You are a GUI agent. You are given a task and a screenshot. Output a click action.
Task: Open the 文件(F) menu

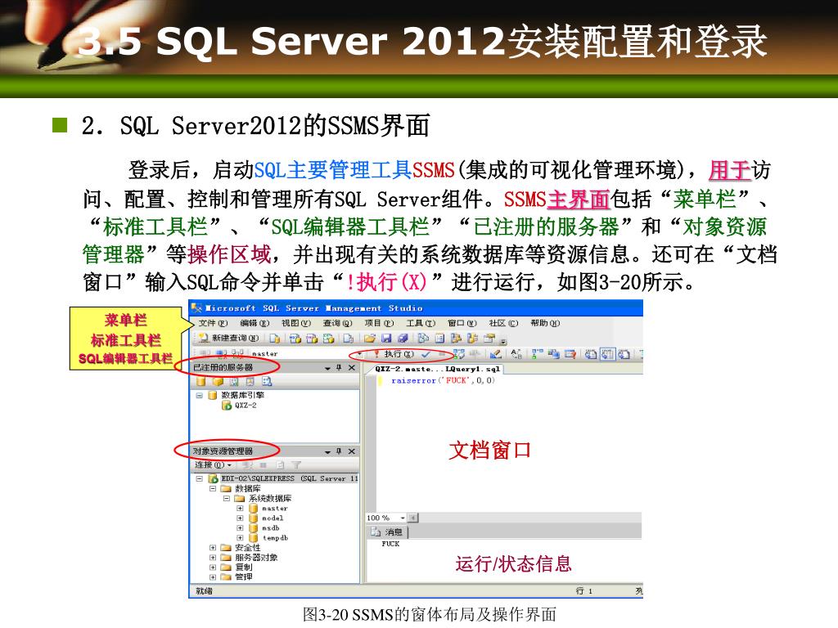click(x=213, y=323)
